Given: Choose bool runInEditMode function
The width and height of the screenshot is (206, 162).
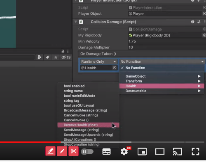Looking at the screenshot, I should click(x=88, y=96).
